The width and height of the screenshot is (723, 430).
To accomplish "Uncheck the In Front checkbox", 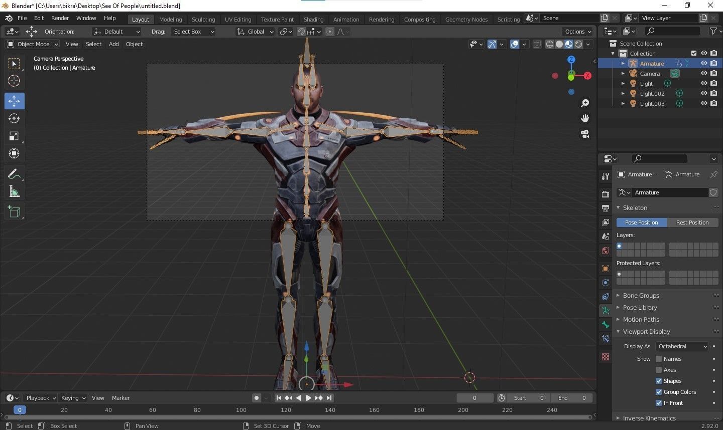I will pos(659,403).
